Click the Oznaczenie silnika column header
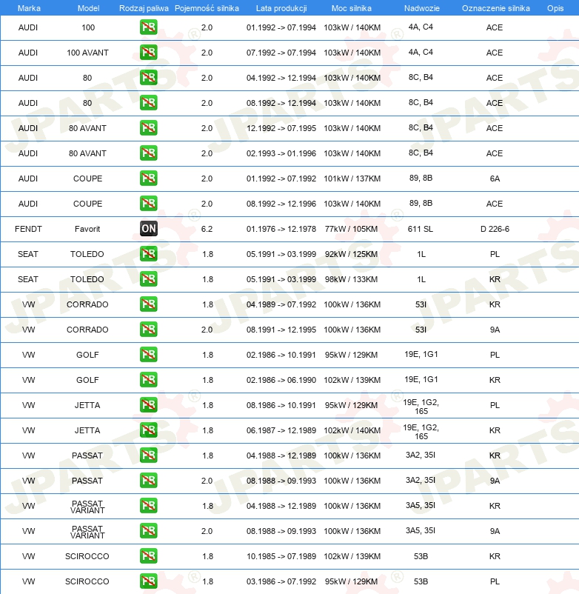Image resolution: width=579 pixels, height=594 pixels. (495, 8)
